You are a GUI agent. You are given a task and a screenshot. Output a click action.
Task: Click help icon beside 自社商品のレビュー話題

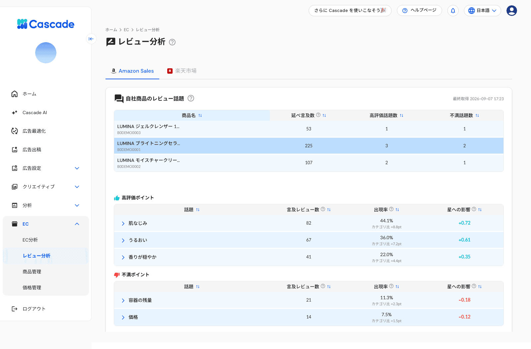point(191,98)
